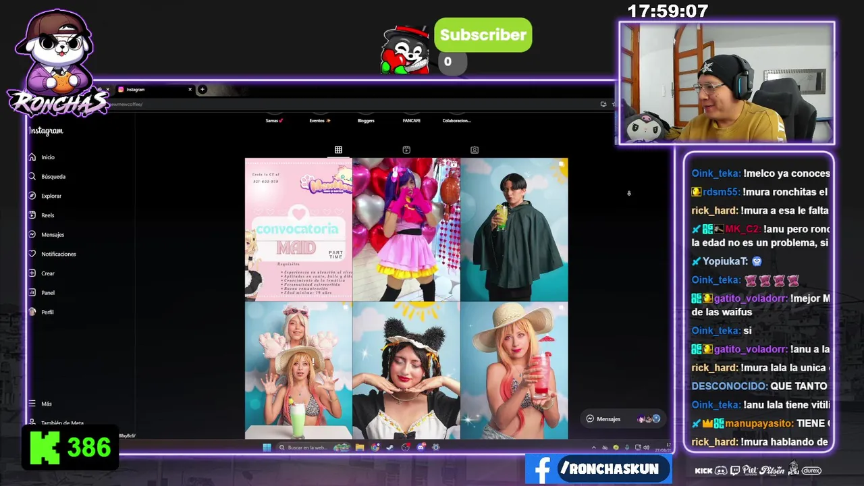This screenshot has width=864, height=486.
Task: Open the black cat-ear cosplay post
Action: coord(406,371)
